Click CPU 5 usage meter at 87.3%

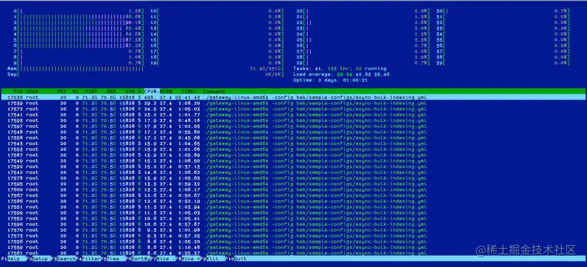79,40
